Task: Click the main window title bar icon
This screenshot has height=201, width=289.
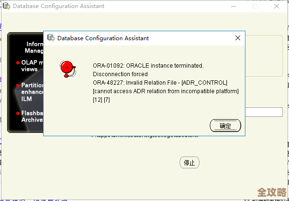Action: (x=7, y=6)
